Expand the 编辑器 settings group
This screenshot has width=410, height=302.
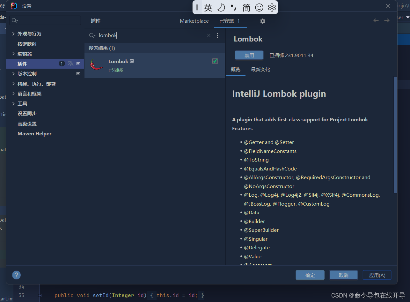(13, 54)
